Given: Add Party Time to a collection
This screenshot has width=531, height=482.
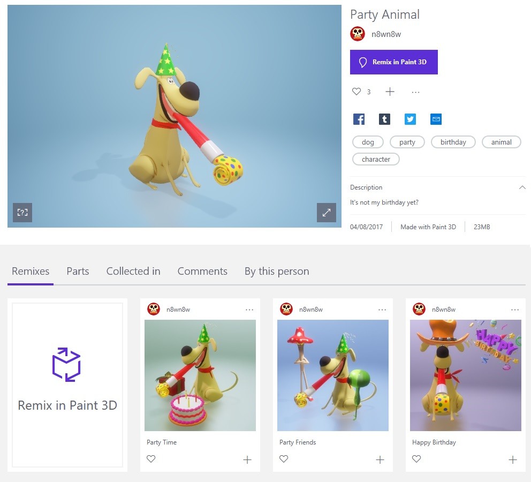Looking at the screenshot, I should (247, 460).
